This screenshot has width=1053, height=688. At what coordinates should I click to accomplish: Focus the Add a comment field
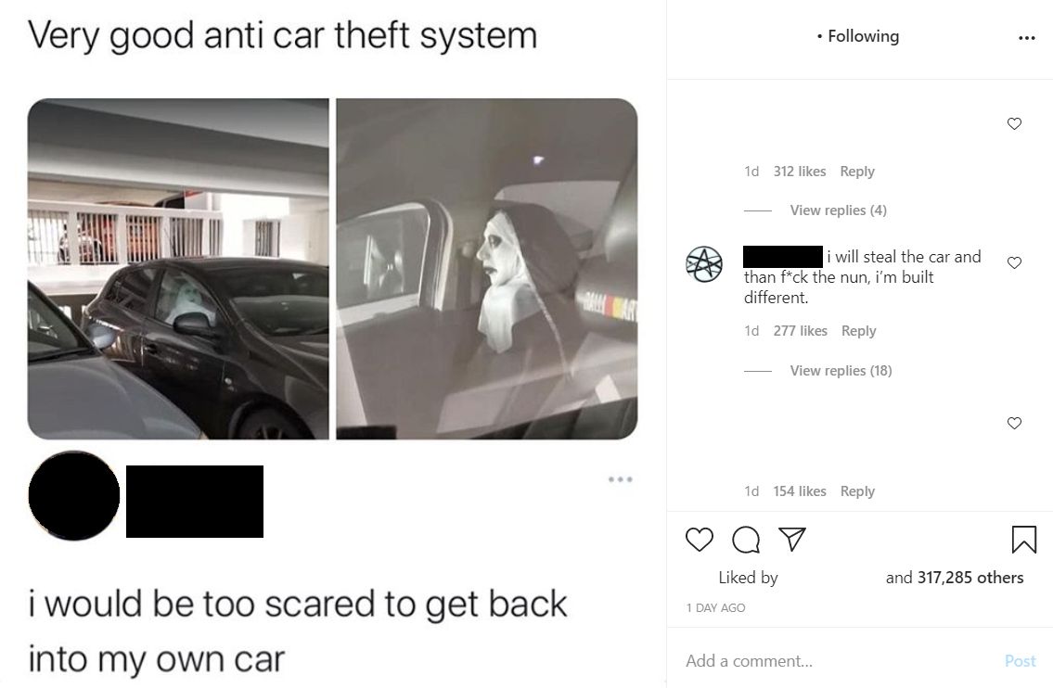tap(840, 661)
